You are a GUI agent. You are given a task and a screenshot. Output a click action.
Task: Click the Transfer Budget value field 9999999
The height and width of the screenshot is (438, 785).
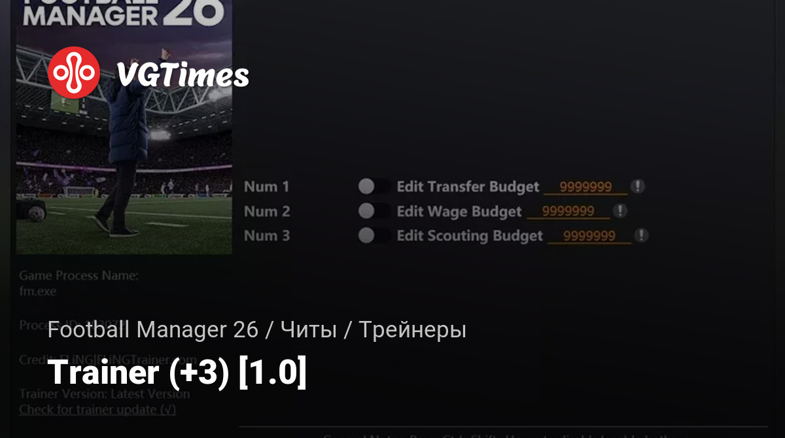(585, 187)
